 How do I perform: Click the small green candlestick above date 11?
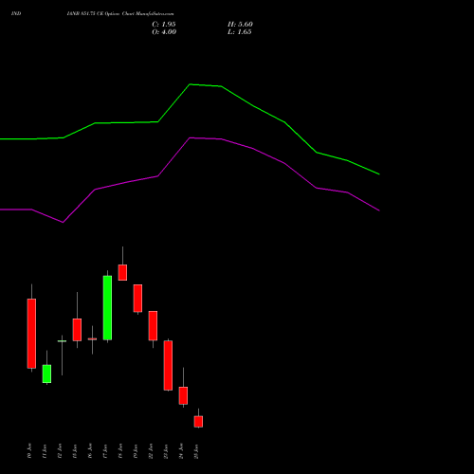(x=46, y=374)
